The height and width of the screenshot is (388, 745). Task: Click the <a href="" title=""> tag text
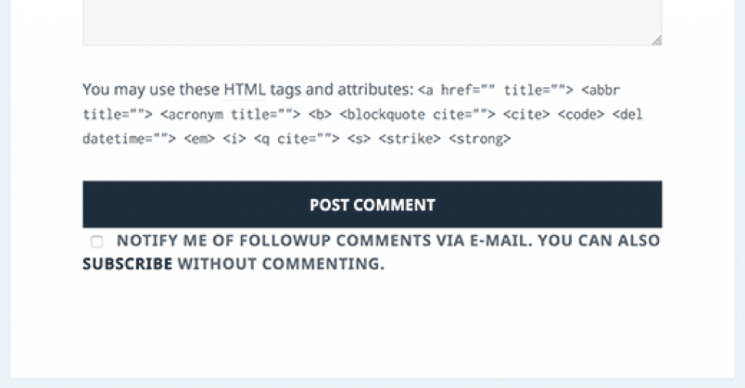(495, 90)
